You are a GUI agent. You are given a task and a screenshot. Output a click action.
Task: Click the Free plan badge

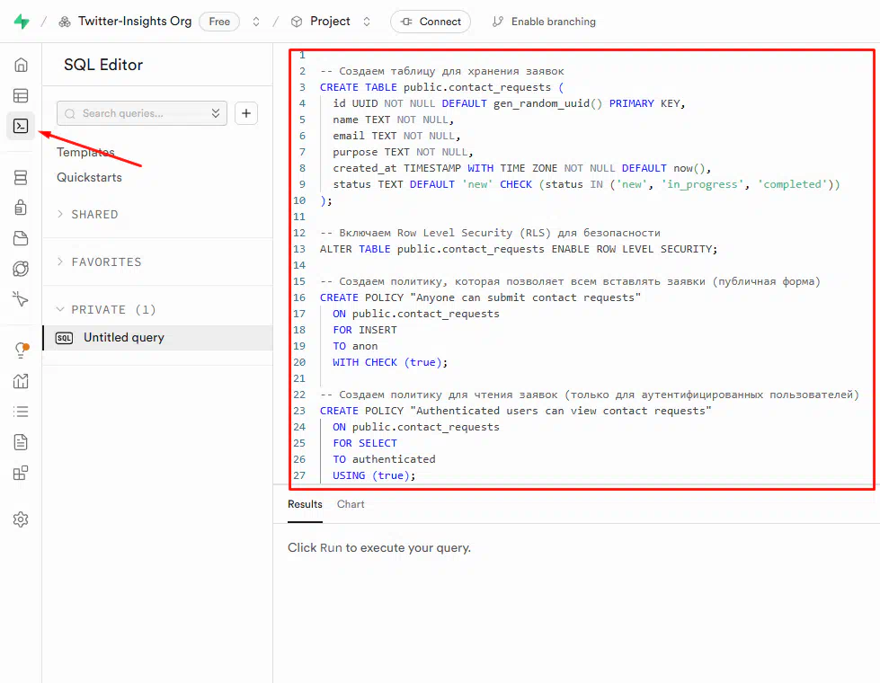coord(219,22)
